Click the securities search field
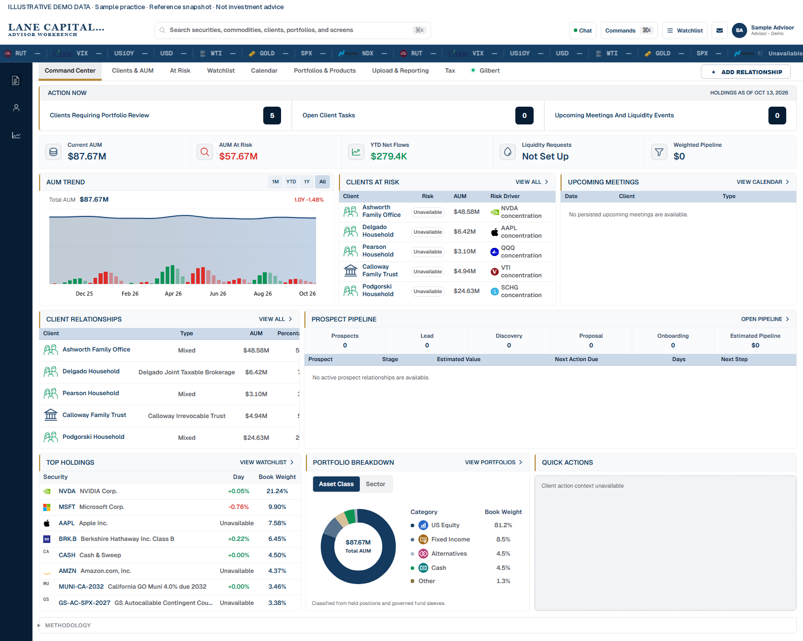This screenshot has height=641, width=803. point(292,30)
